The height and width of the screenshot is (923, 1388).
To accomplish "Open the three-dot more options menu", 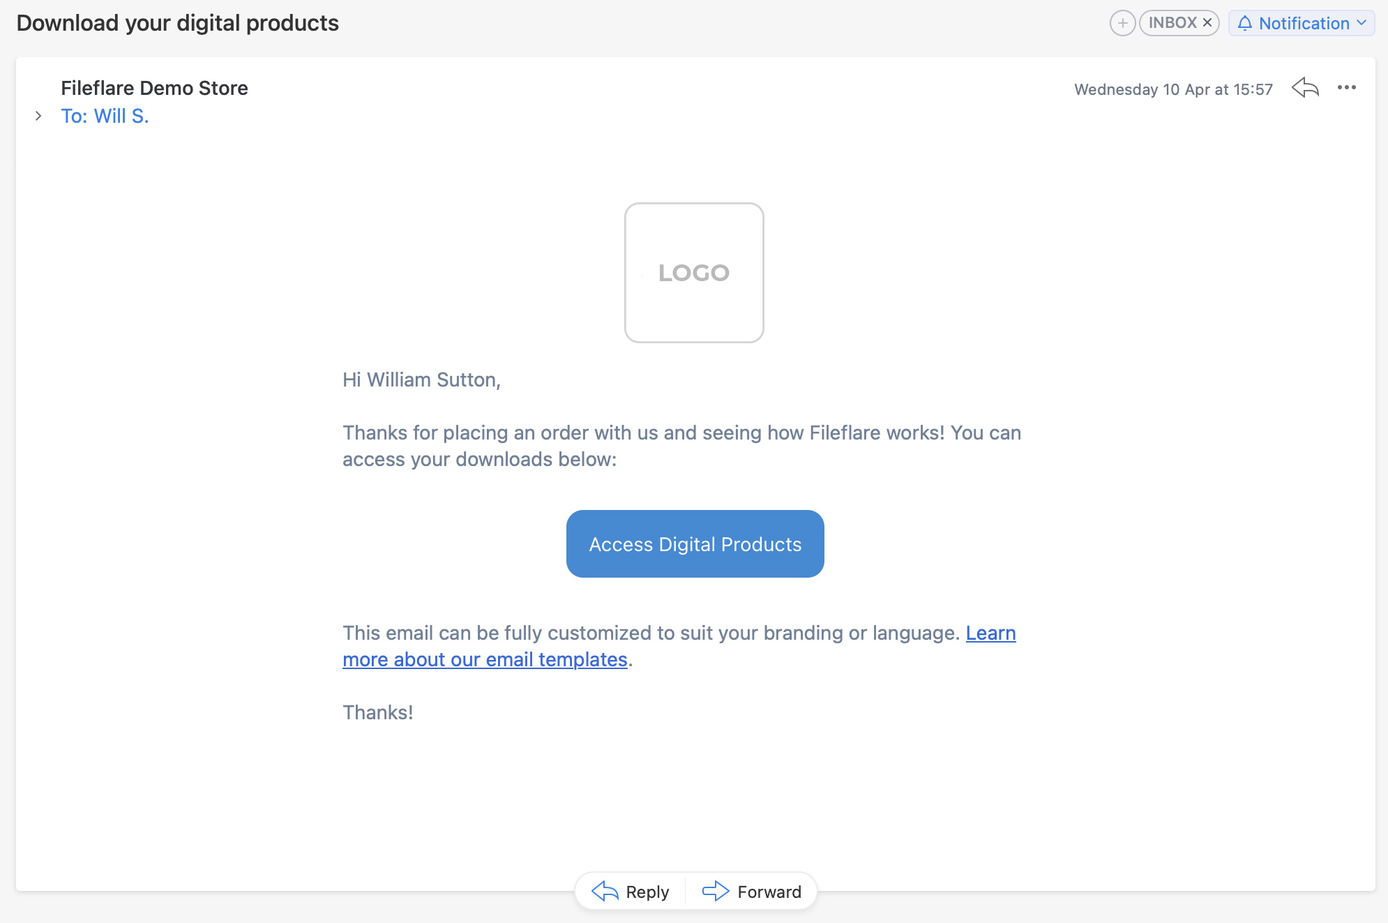I will click(1346, 88).
